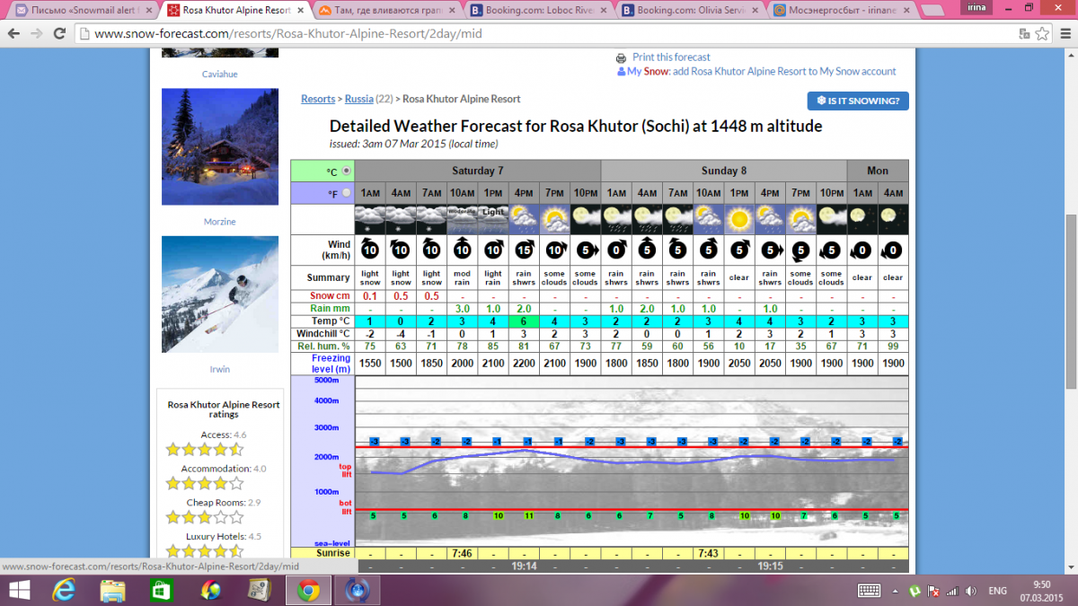This screenshot has height=606, width=1078.
Task: Click the Morzine night village thumbnail
Action: (x=220, y=147)
